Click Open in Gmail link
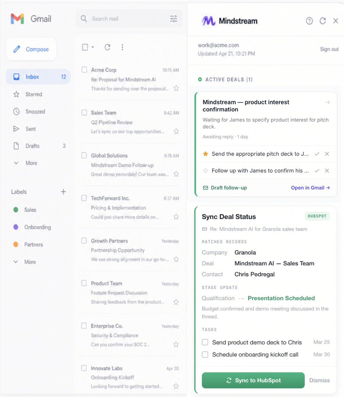The image size is (344, 397). 311,188
